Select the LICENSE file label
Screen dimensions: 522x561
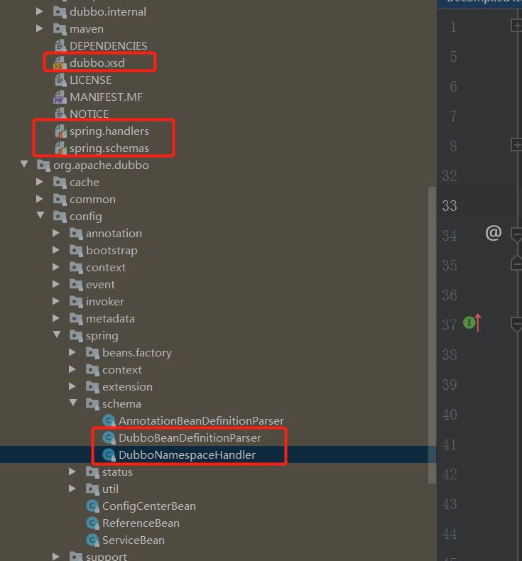click(90, 80)
